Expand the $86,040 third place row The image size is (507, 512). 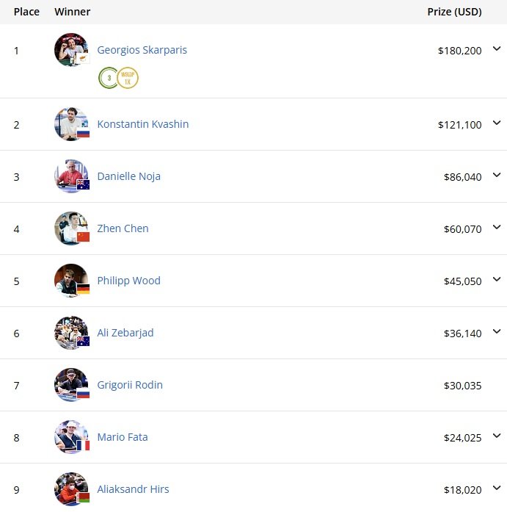497,176
